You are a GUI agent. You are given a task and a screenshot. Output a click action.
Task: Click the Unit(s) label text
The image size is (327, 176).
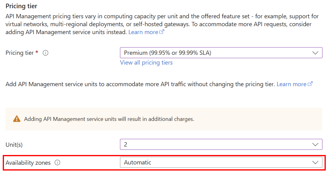[14, 144]
